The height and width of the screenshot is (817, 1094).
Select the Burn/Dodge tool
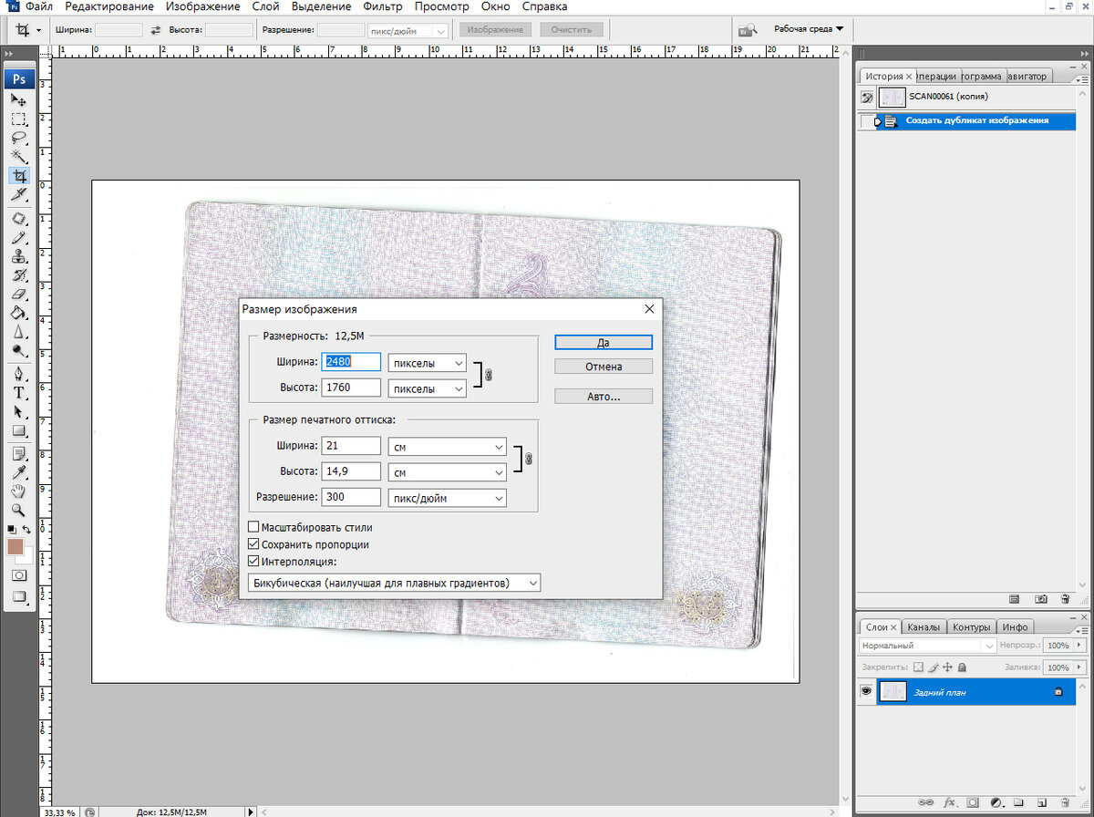coord(18,351)
